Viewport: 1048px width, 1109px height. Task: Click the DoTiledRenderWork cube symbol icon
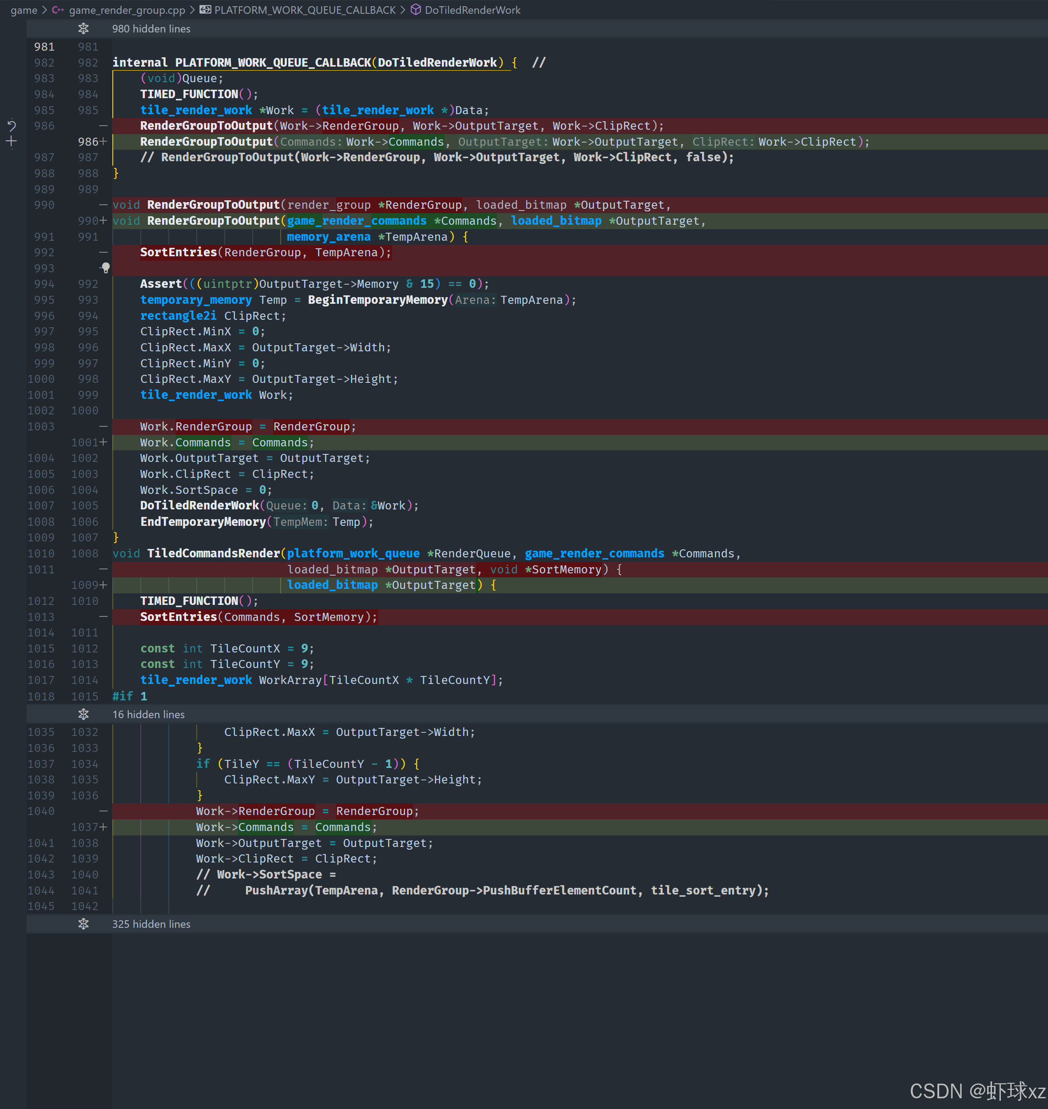coord(416,10)
